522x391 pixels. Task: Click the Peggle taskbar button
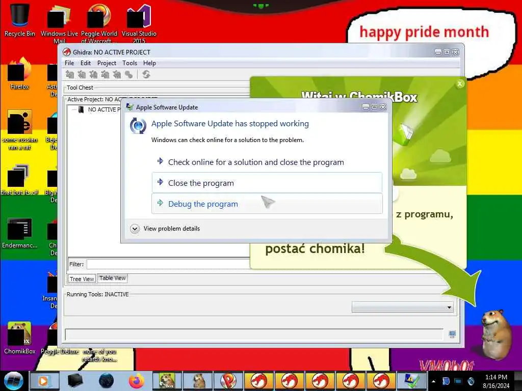tap(228, 381)
